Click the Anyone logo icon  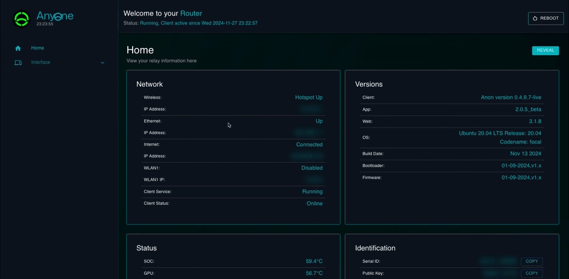coord(22,19)
